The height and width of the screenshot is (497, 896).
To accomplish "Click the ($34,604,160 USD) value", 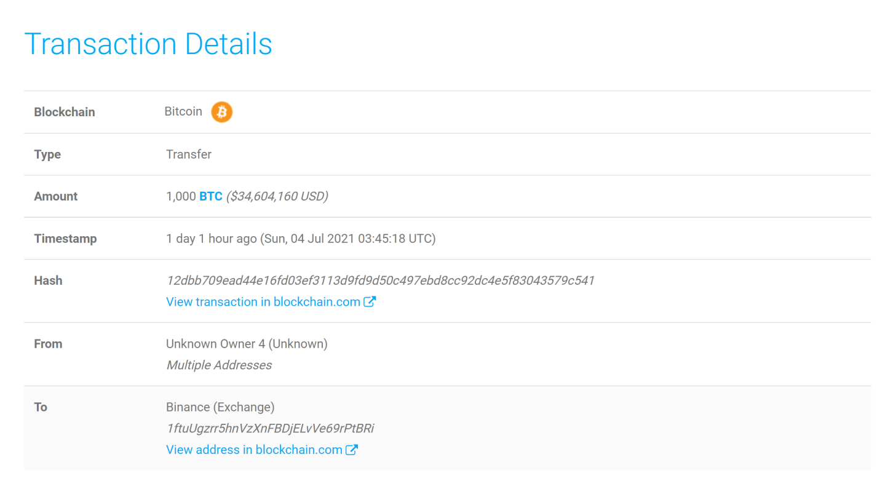I will tap(277, 197).
